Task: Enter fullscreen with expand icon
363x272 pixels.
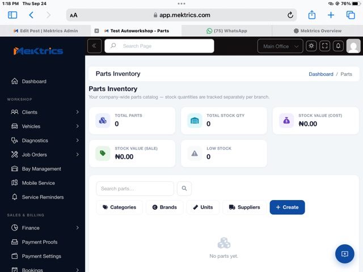Action: pos(324,46)
